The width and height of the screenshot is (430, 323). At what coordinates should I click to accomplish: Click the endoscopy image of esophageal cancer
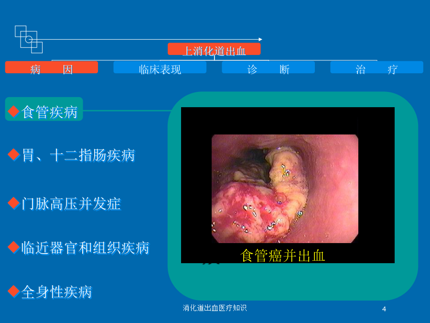pos(285,189)
